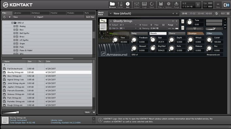This screenshot has height=129, width=231.
Task: Open the Ghostly Strings instrument dropdown
Action: click(x=111, y=21)
